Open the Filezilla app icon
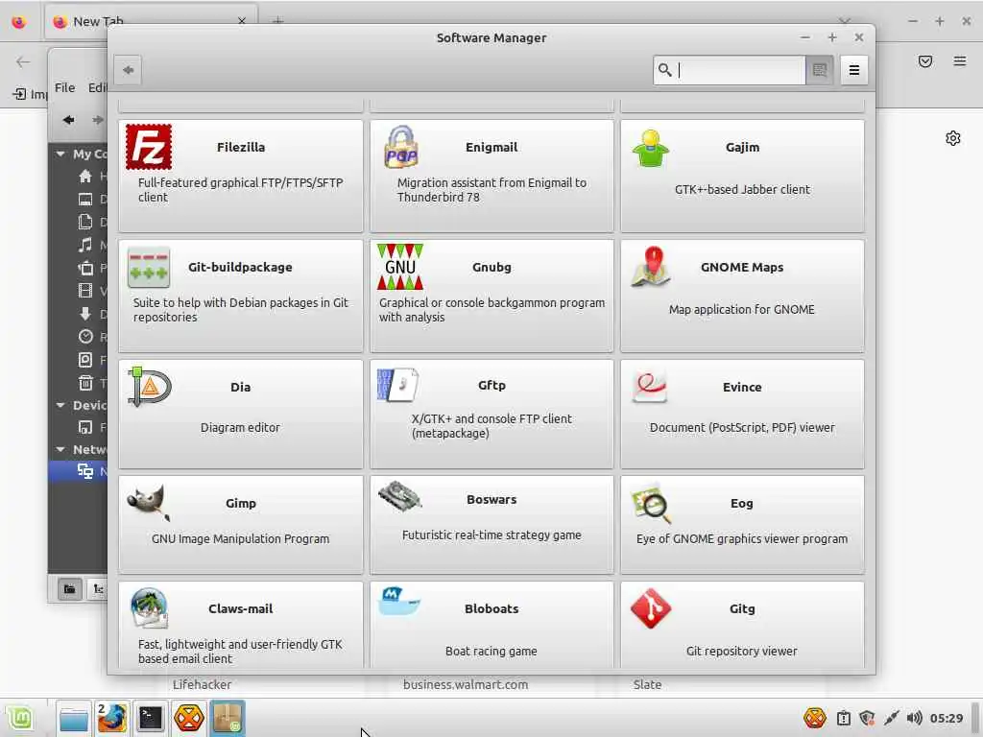Viewport: 983px width, 737px height. [x=149, y=147]
